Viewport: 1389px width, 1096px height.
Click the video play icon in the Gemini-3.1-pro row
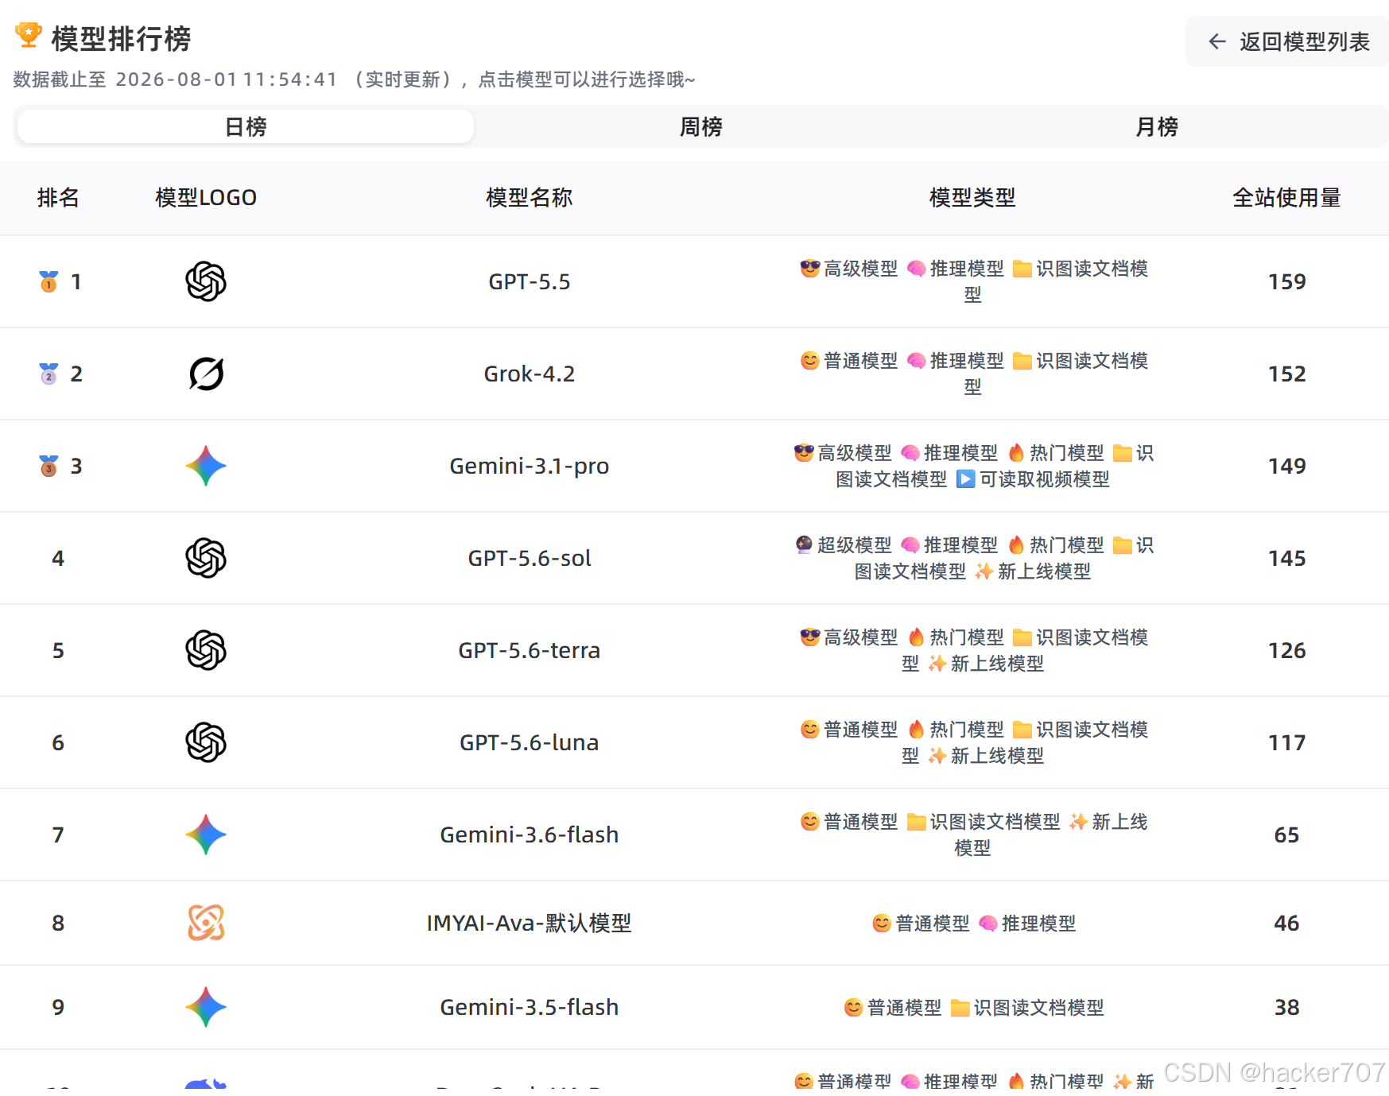click(965, 479)
